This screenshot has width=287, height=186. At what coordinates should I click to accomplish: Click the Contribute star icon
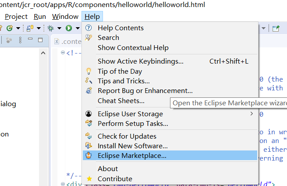pyautogui.click(x=89, y=179)
